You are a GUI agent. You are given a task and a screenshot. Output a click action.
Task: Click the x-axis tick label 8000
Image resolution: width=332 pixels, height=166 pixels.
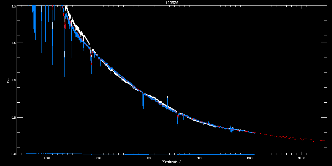coord(251,158)
